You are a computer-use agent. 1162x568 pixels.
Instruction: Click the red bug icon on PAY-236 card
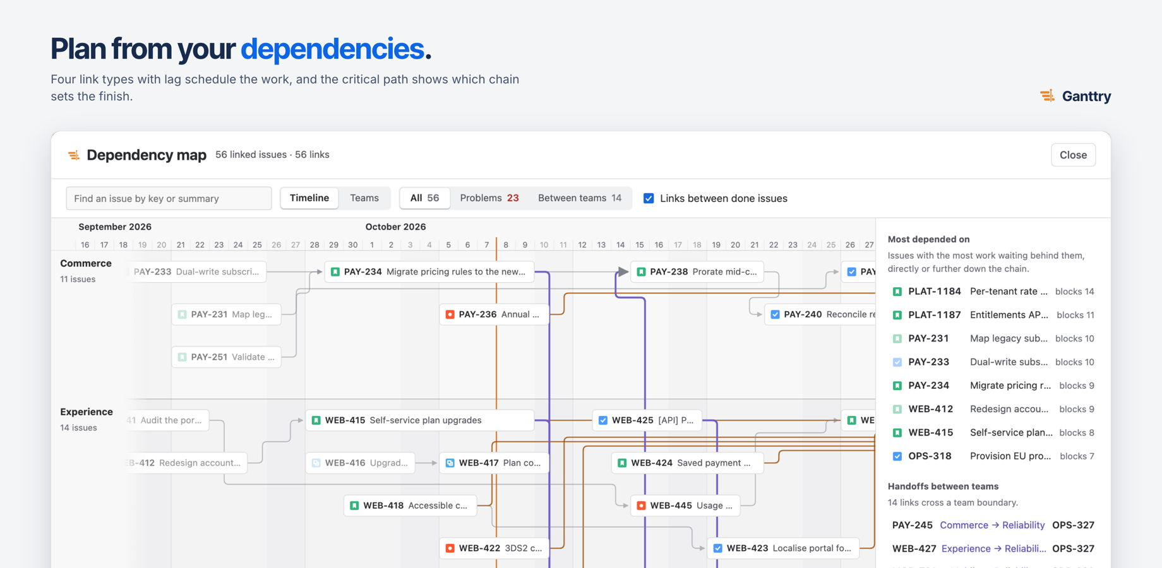coord(450,314)
